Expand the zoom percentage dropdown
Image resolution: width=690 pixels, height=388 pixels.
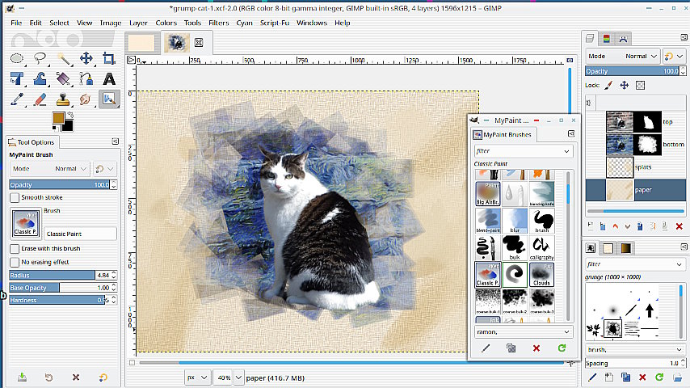[x=224, y=377]
